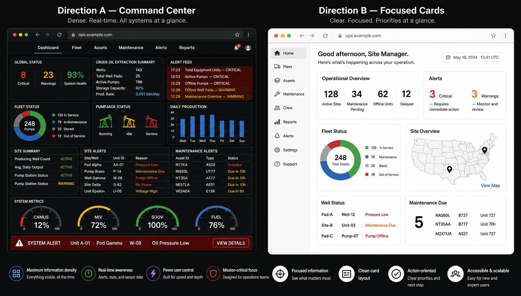Open Alerts tab in Command Center nav
The height and width of the screenshot is (296, 521).
(x=161, y=47)
